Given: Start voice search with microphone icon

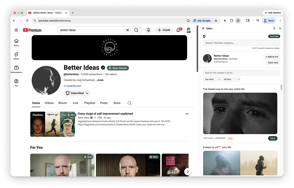Looking at the screenshot, I should coord(149,30).
